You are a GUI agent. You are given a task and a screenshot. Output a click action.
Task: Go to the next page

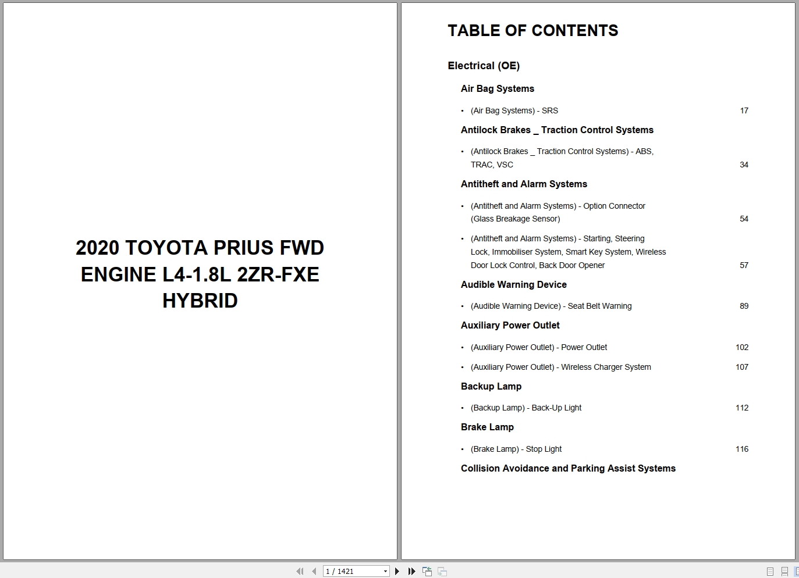tap(397, 571)
